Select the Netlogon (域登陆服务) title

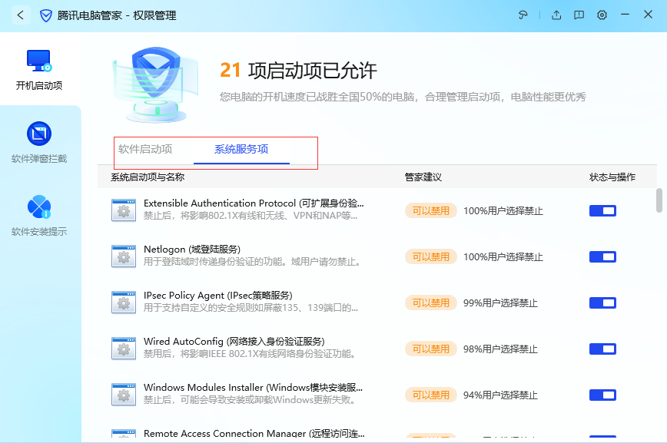tap(192, 249)
